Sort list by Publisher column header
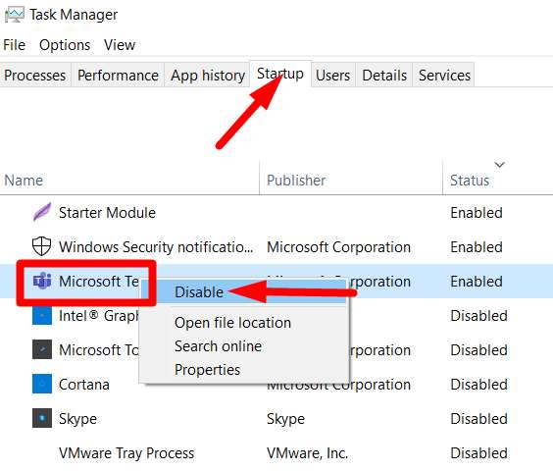The width and height of the screenshot is (553, 471). [296, 181]
